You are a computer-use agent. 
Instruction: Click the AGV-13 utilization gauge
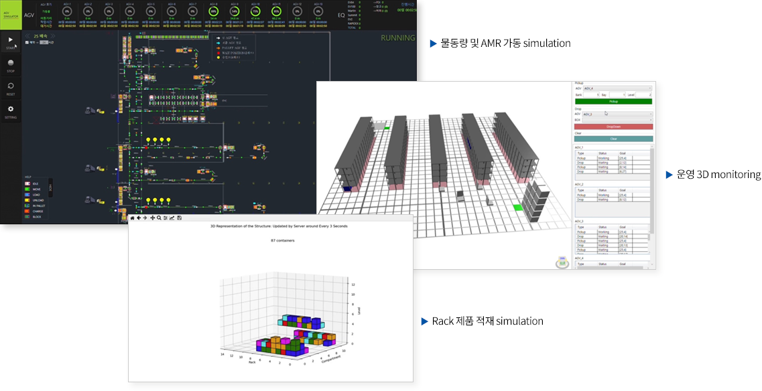318,11
